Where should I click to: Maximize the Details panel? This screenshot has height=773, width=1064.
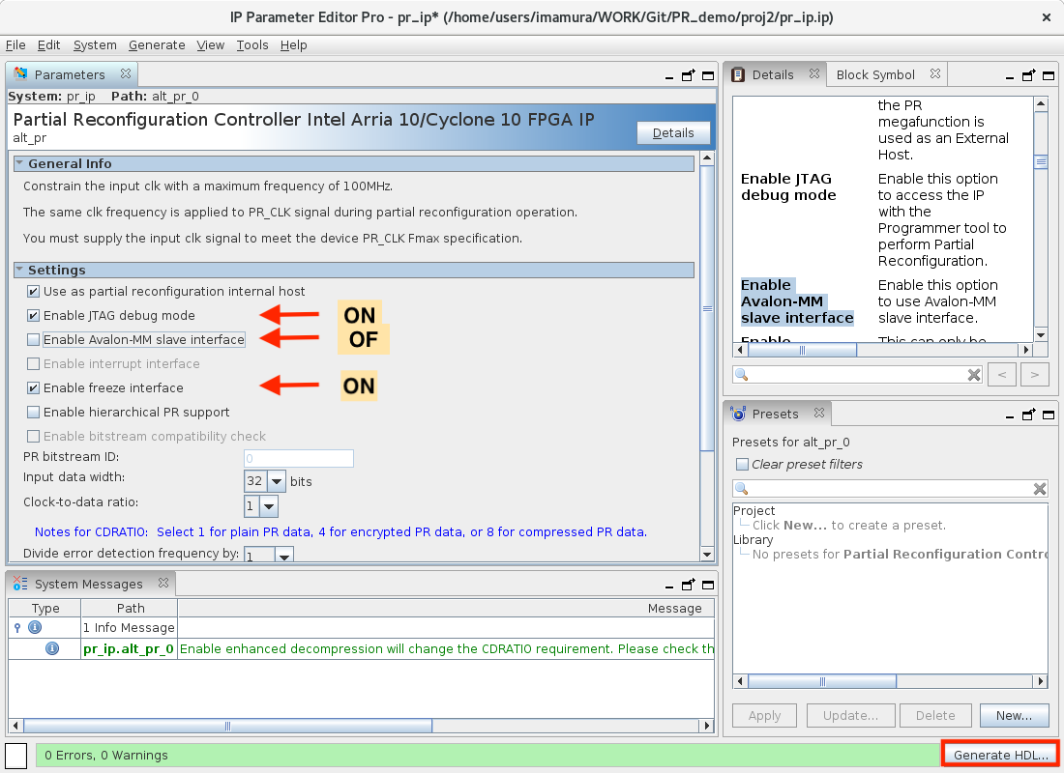click(x=1049, y=75)
